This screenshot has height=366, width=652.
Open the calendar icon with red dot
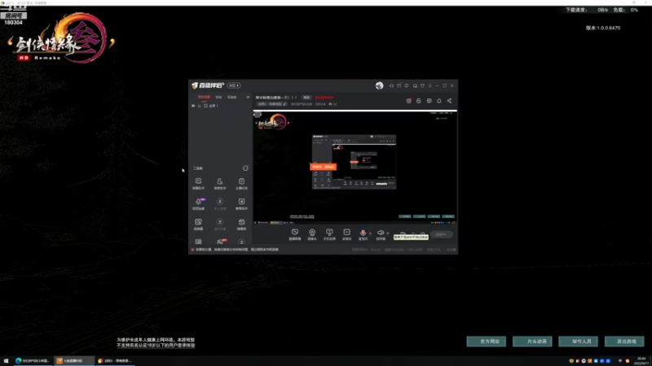[399, 85]
